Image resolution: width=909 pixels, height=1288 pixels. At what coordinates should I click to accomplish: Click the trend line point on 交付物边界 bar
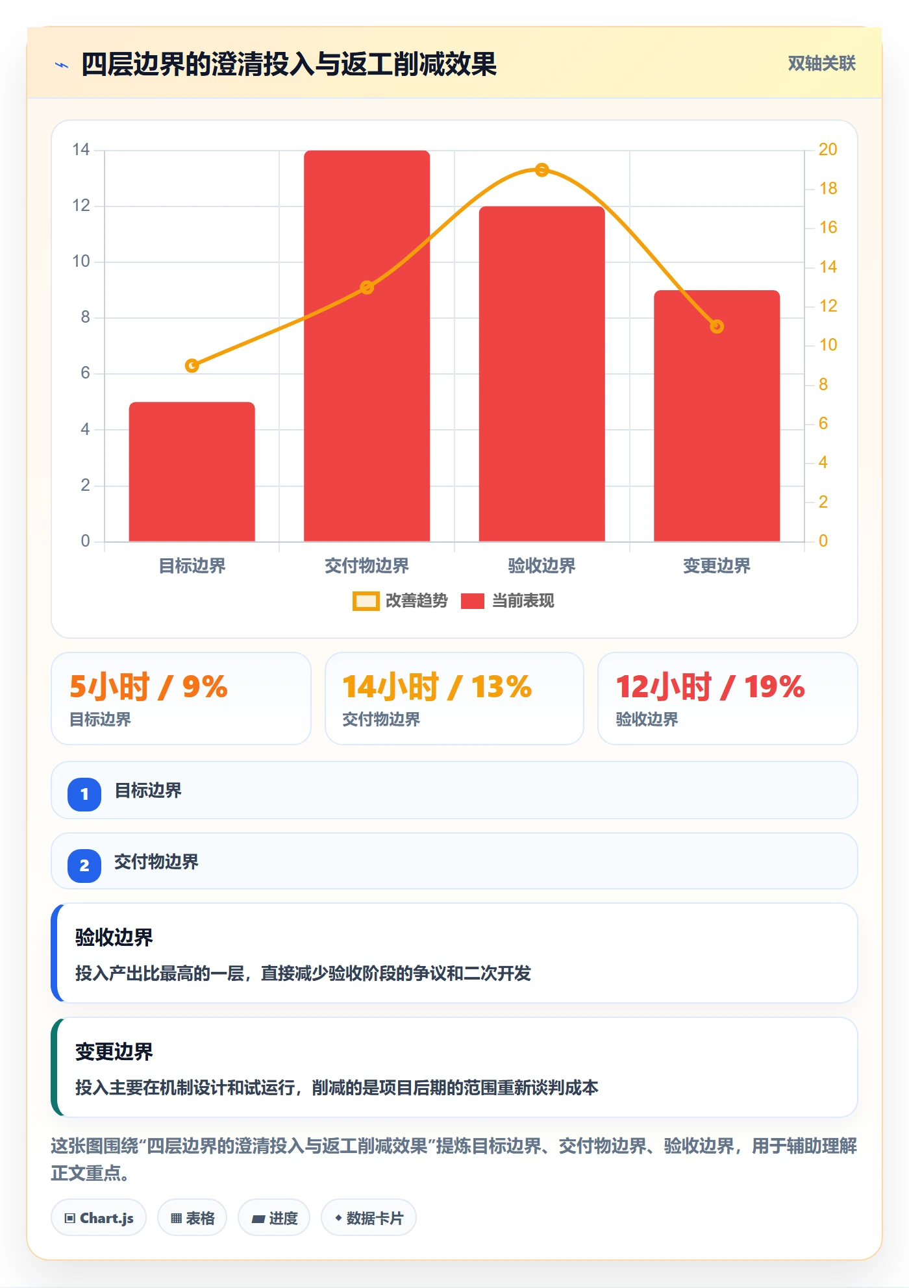point(367,288)
